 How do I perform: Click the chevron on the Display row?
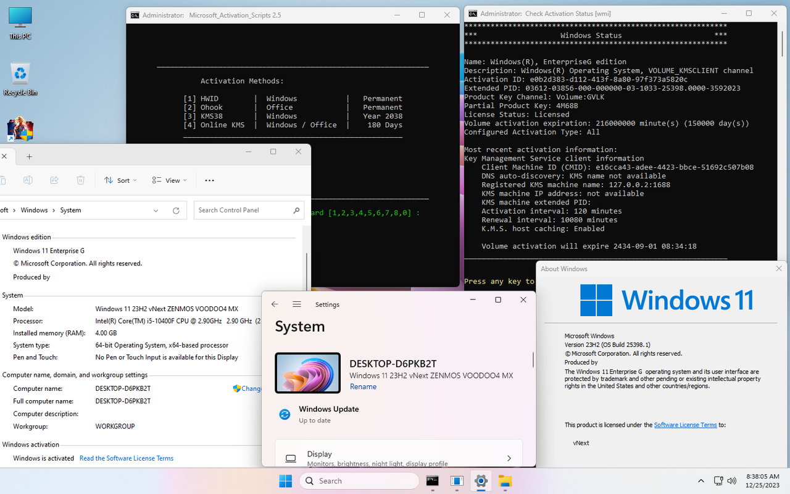click(509, 458)
